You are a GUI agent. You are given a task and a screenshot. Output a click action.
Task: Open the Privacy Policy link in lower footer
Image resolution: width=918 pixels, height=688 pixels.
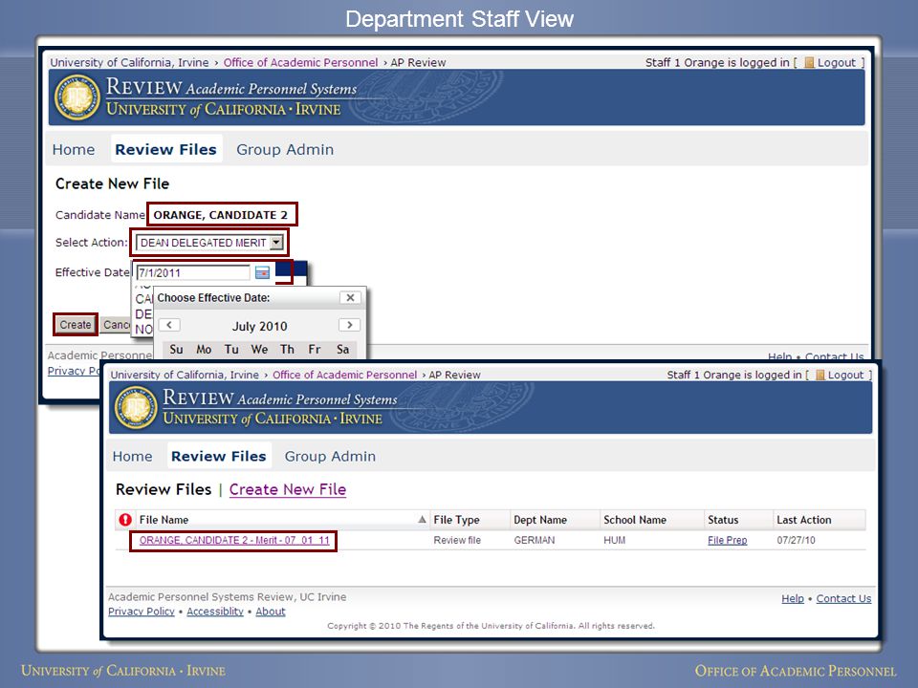tap(142, 612)
